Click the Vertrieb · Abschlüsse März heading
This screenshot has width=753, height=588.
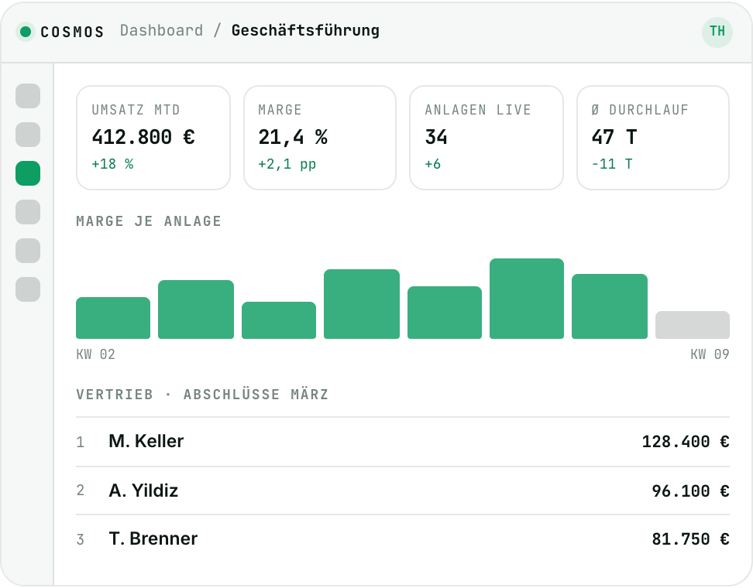tap(202, 395)
